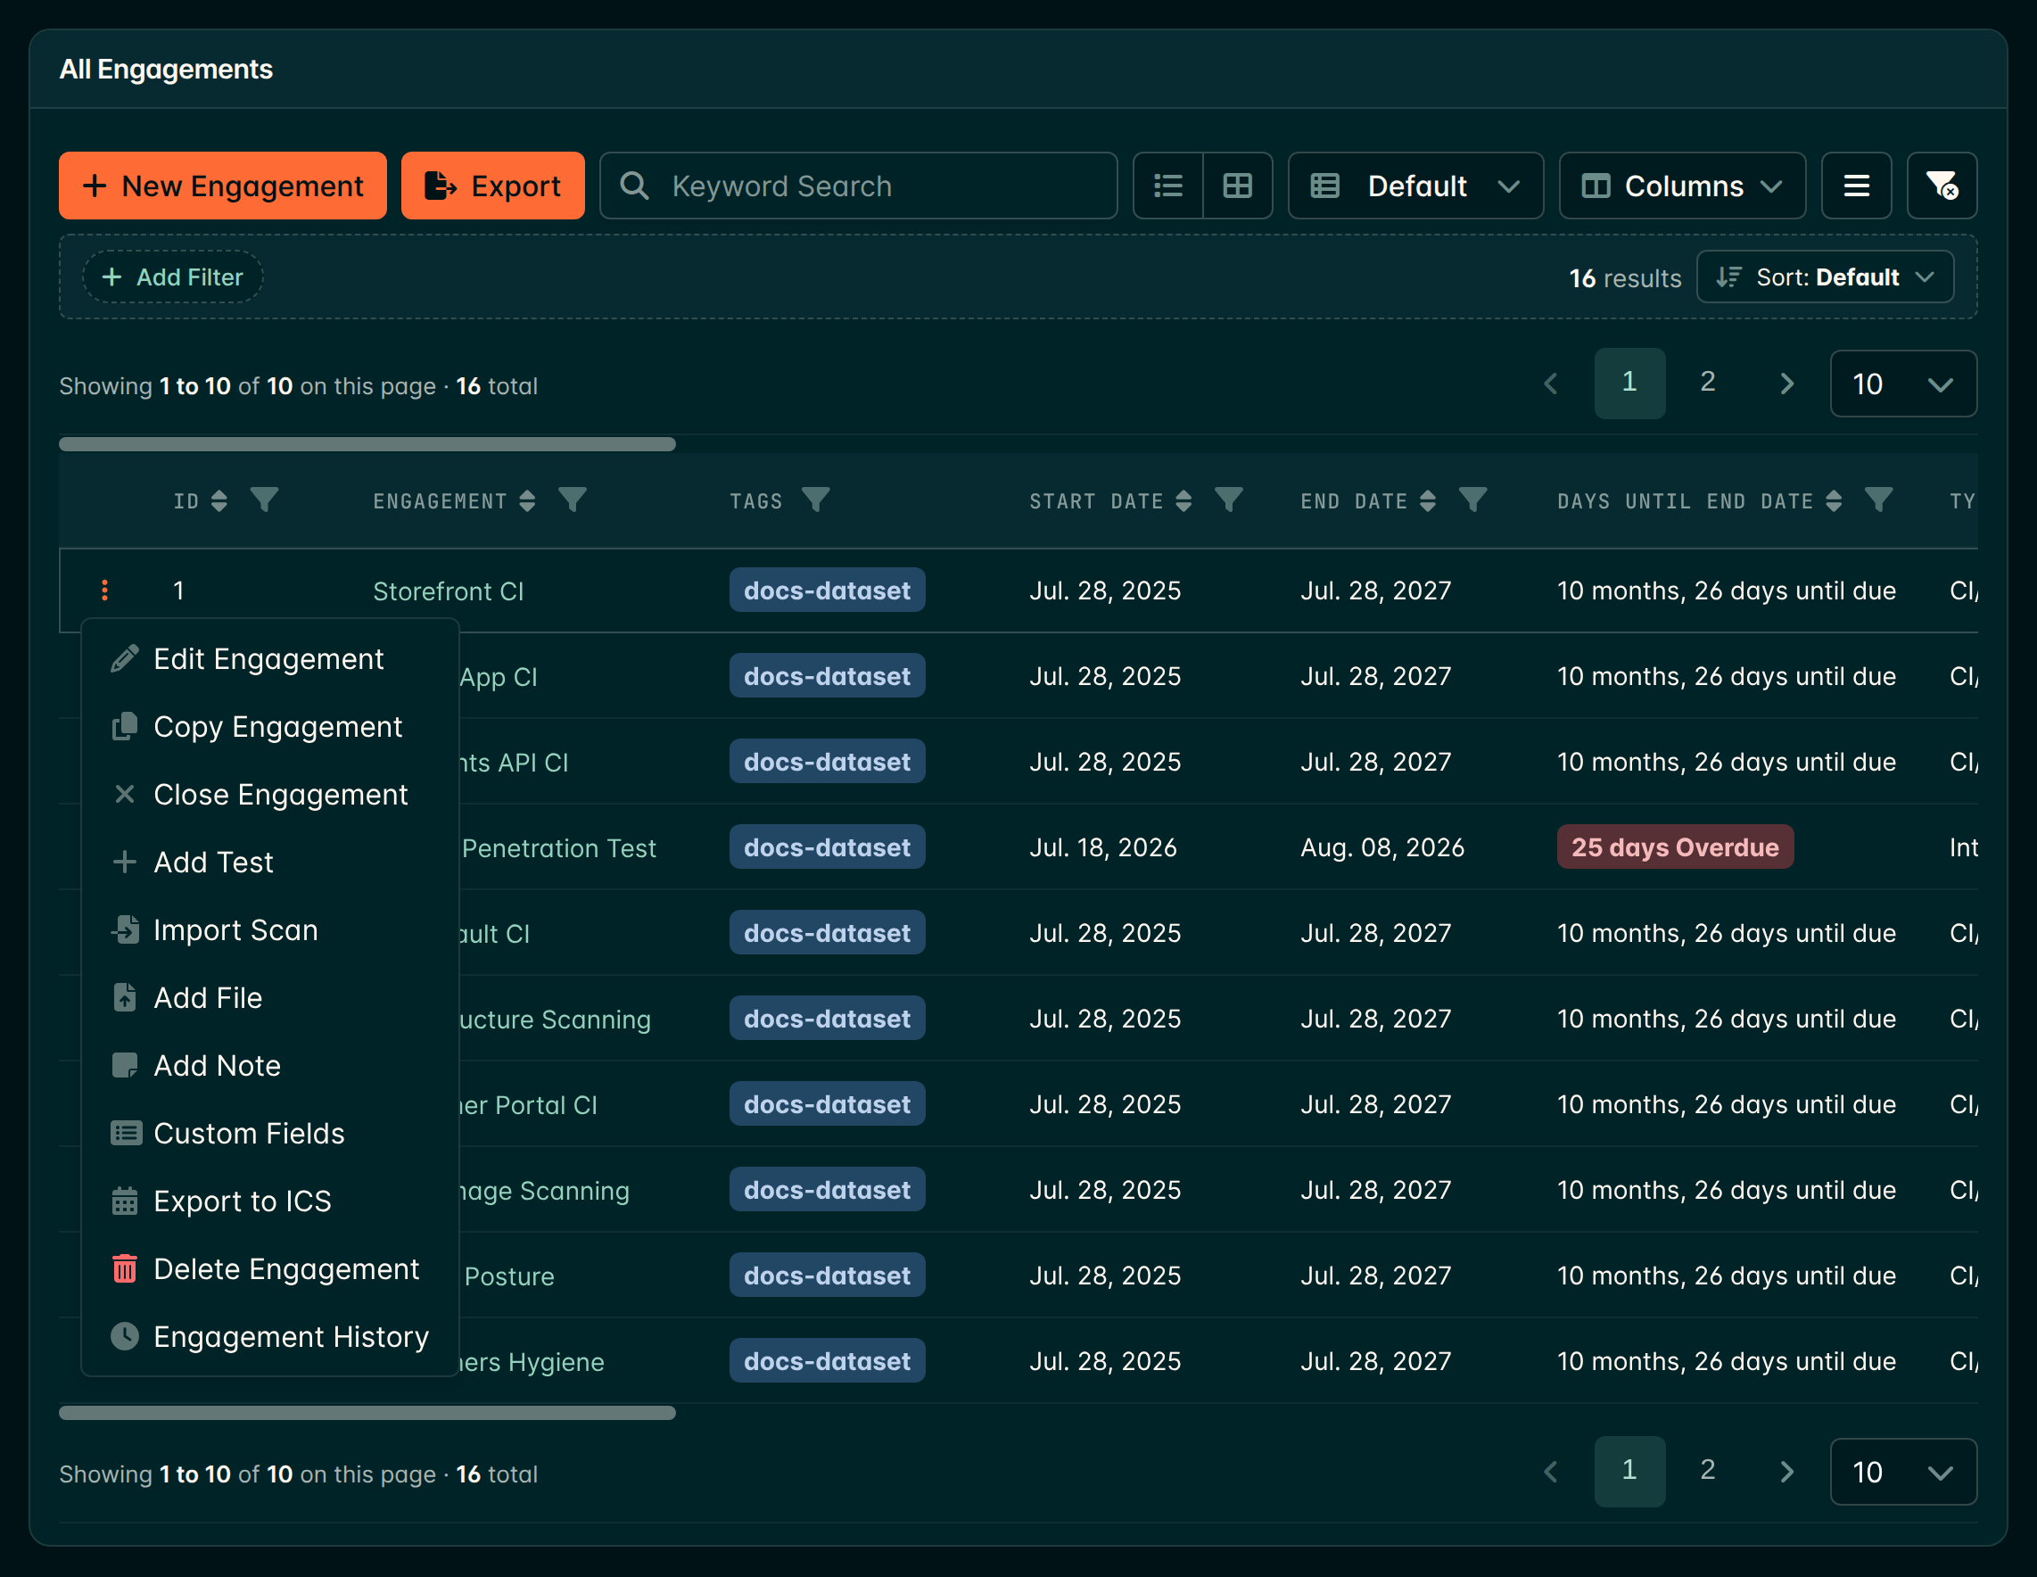The height and width of the screenshot is (1577, 2037).
Task: Sort by Start Date arrows
Action: (1183, 500)
